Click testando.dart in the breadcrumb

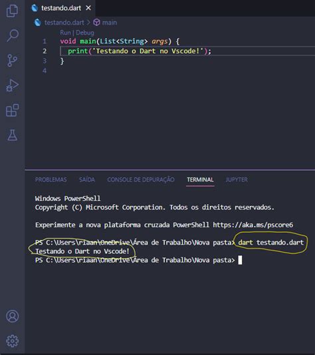click(64, 23)
